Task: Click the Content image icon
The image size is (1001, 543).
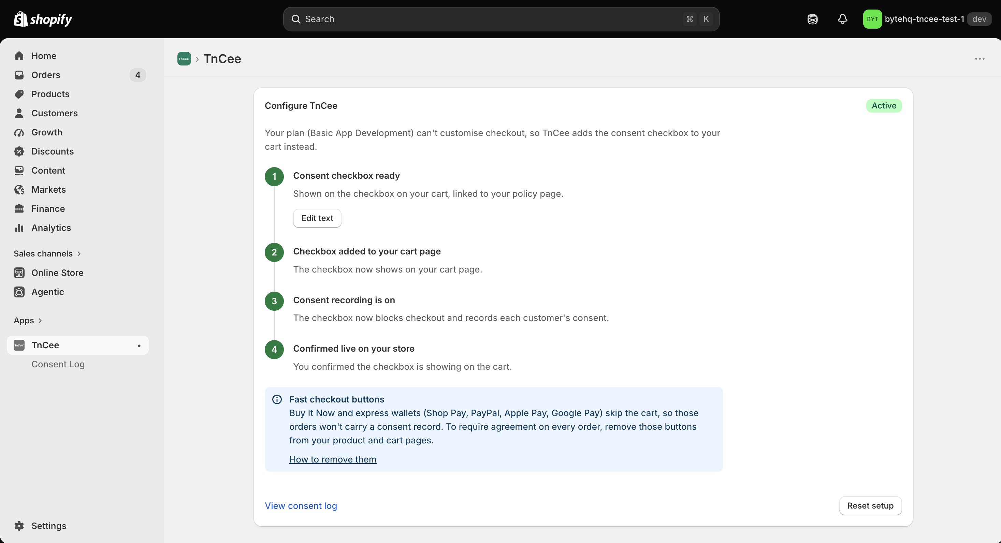Action: [19, 171]
